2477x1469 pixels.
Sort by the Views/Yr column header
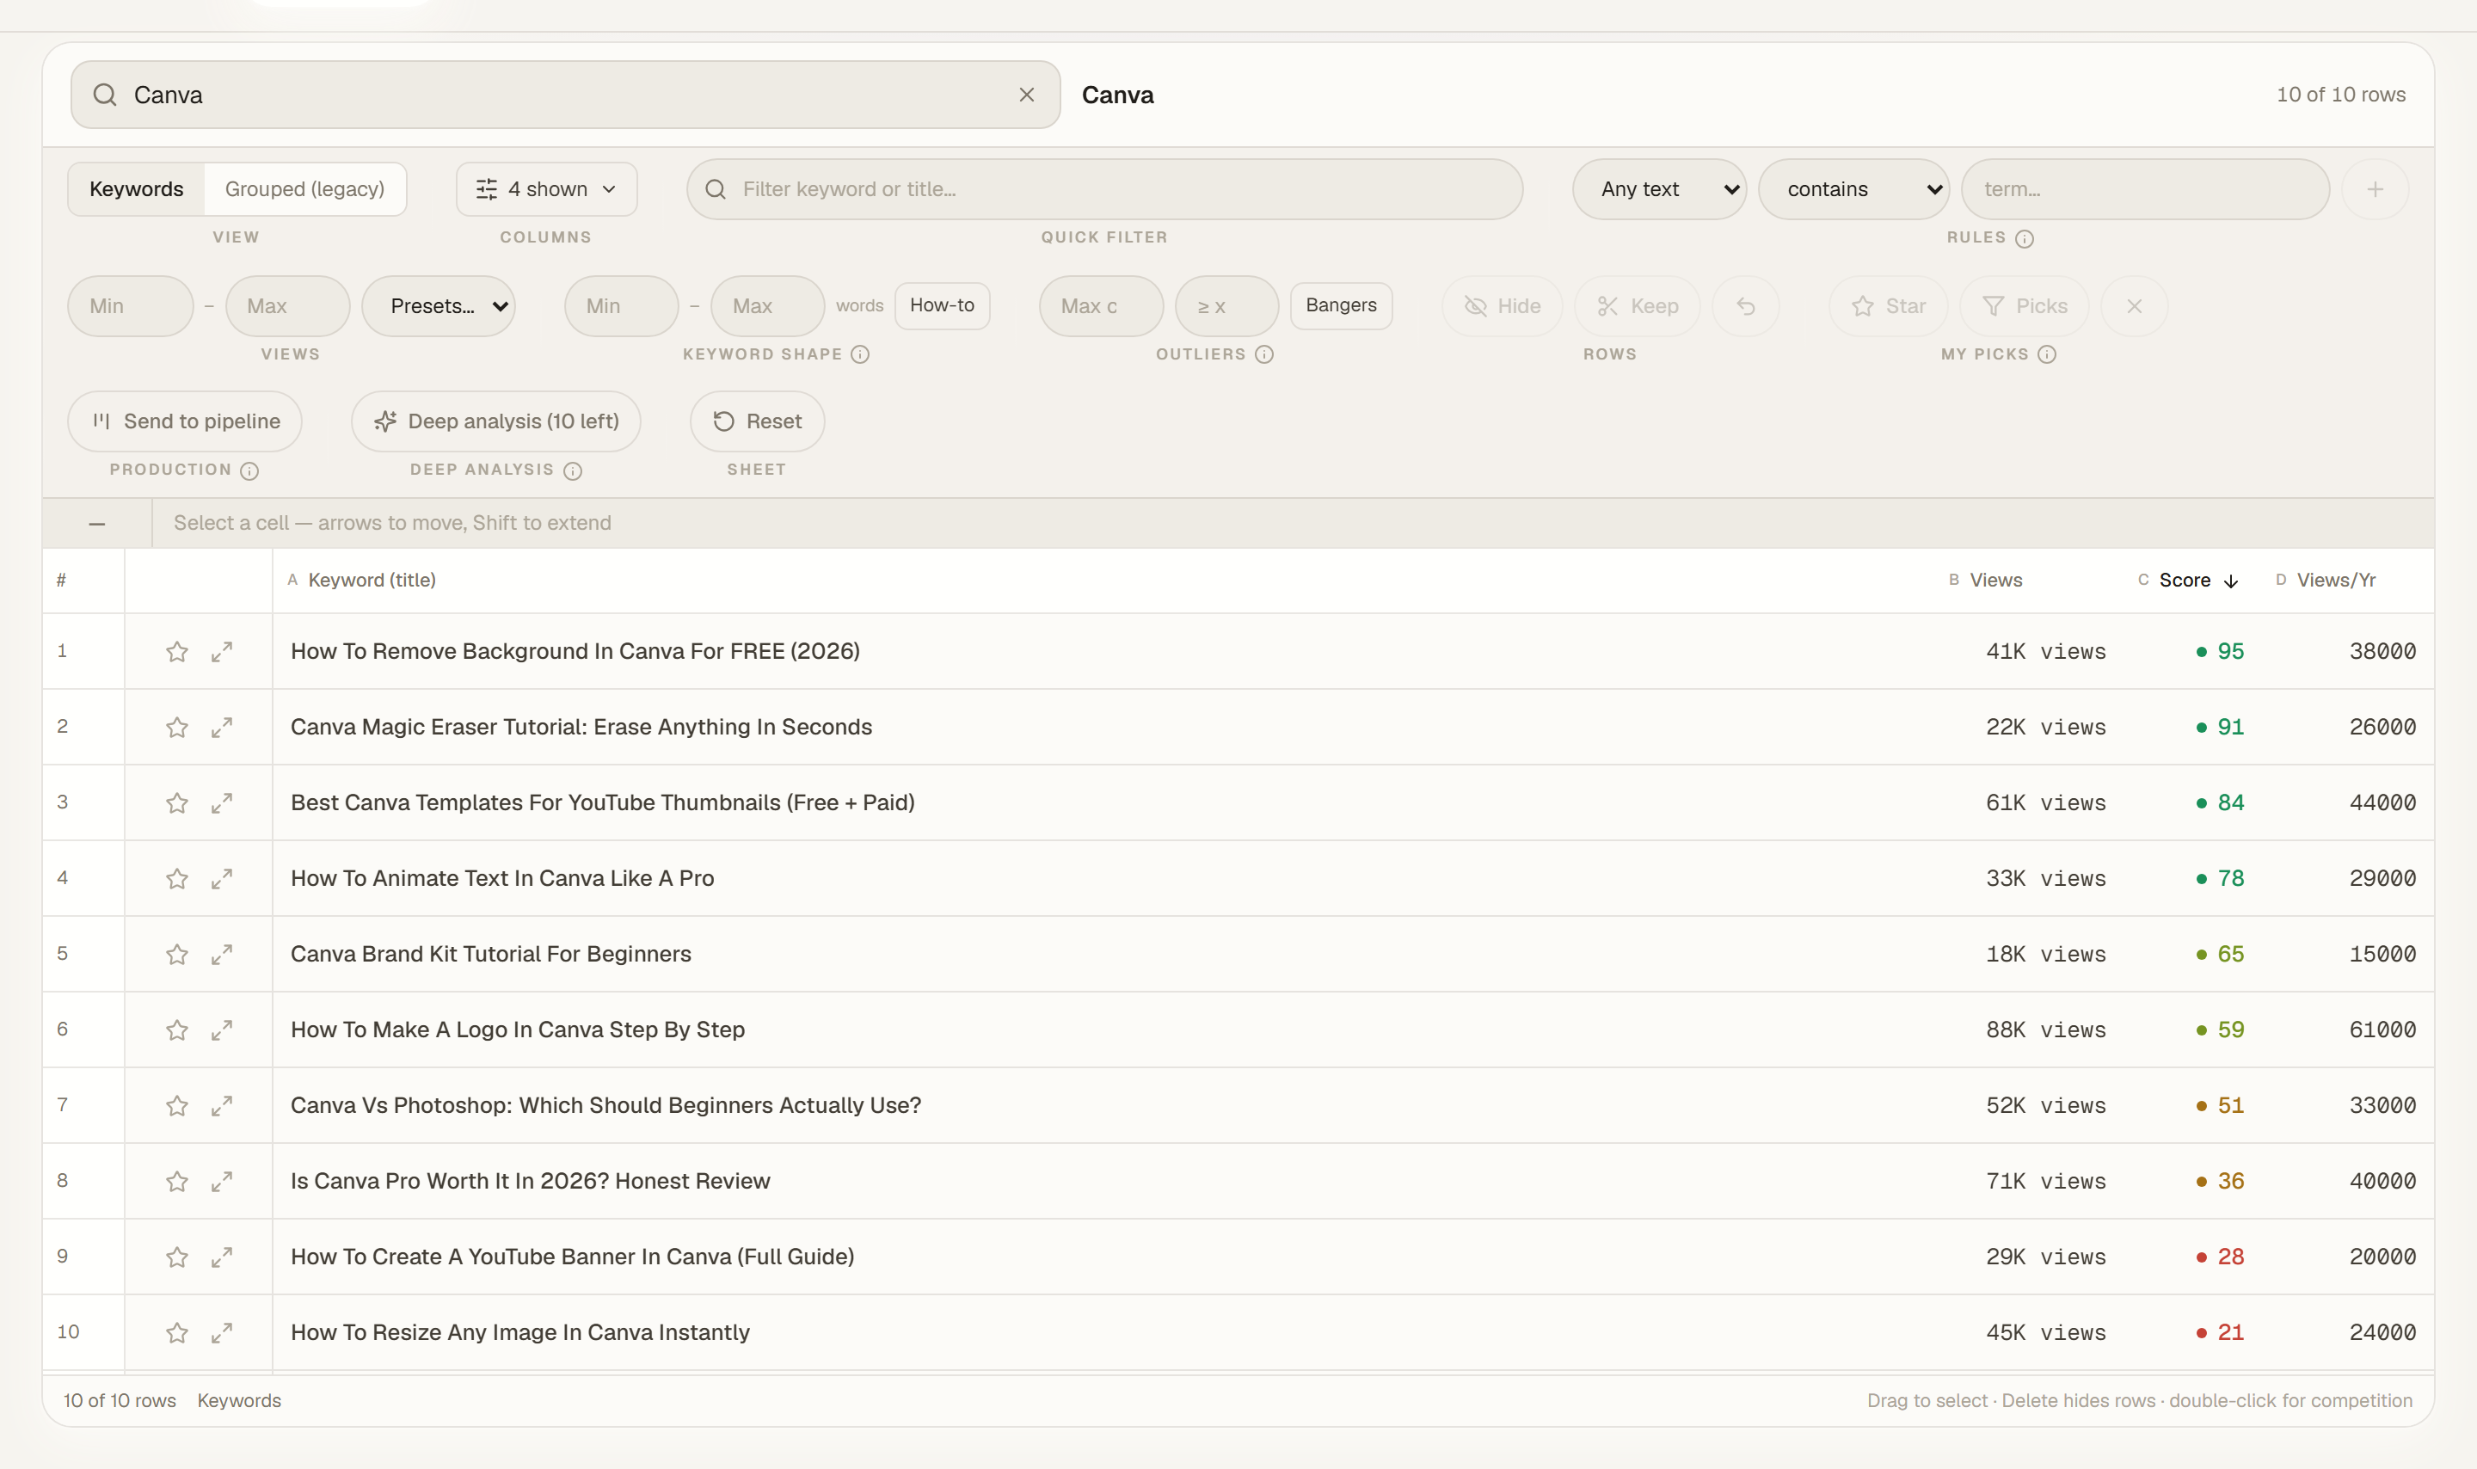coord(2335,580)
